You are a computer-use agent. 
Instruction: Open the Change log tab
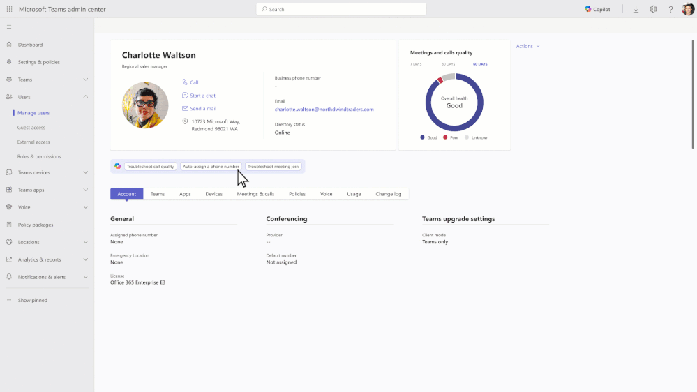(x=389, y=194)
